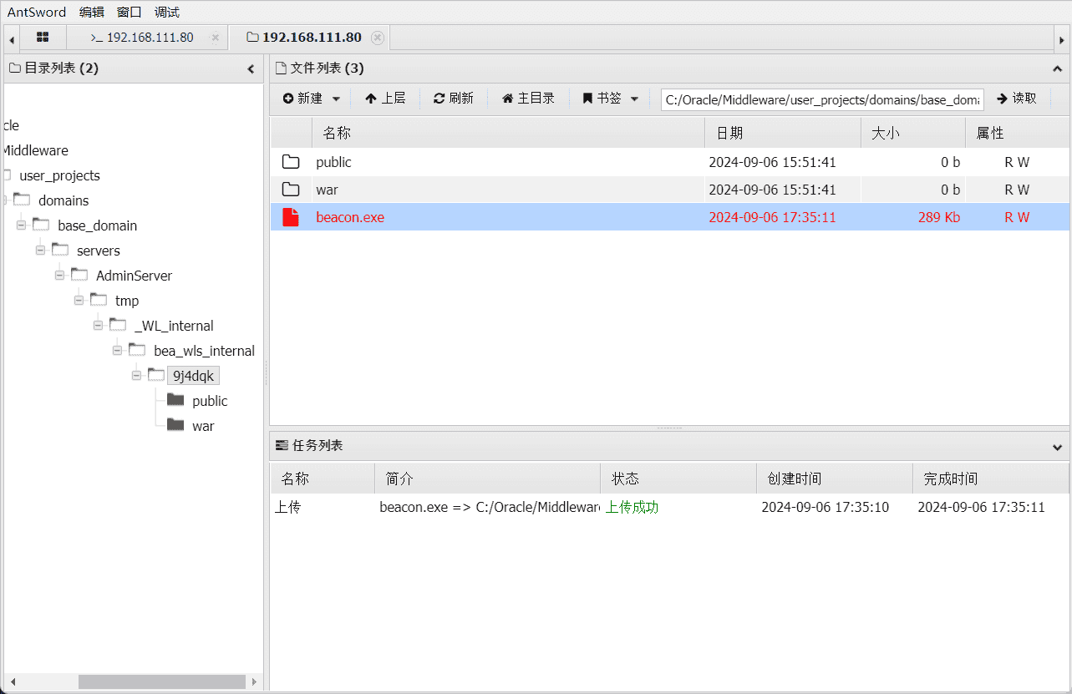The image size is (1072, 694).
Task: Collapse the servers tree node
Action: [40, 250]
